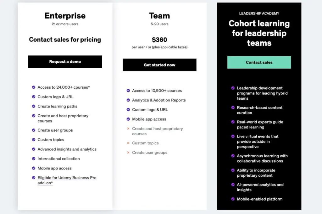The width and height of the screenshot is (322, 214).
Task: Click checkmark icon beside Access to 24,000+ courses
Action: pos(34,87)
